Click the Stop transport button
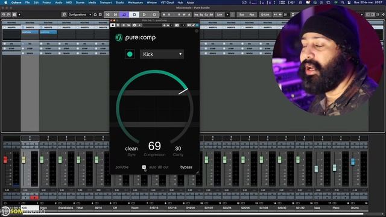 tap(134, 14)
